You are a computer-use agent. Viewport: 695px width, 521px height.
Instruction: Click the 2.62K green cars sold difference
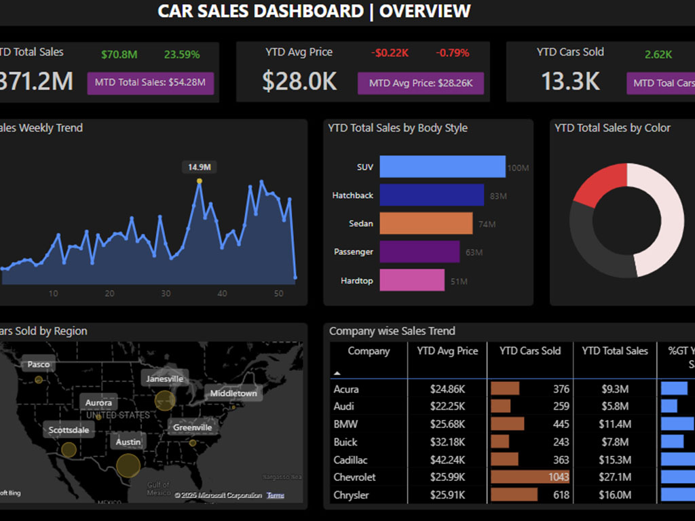tap(658, 54)
